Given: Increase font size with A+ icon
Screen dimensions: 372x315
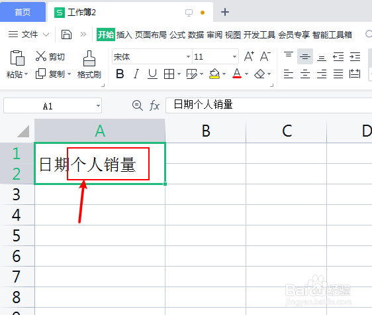Looking at the screenshot, I should pyautogui.click(x=249, y=56).
